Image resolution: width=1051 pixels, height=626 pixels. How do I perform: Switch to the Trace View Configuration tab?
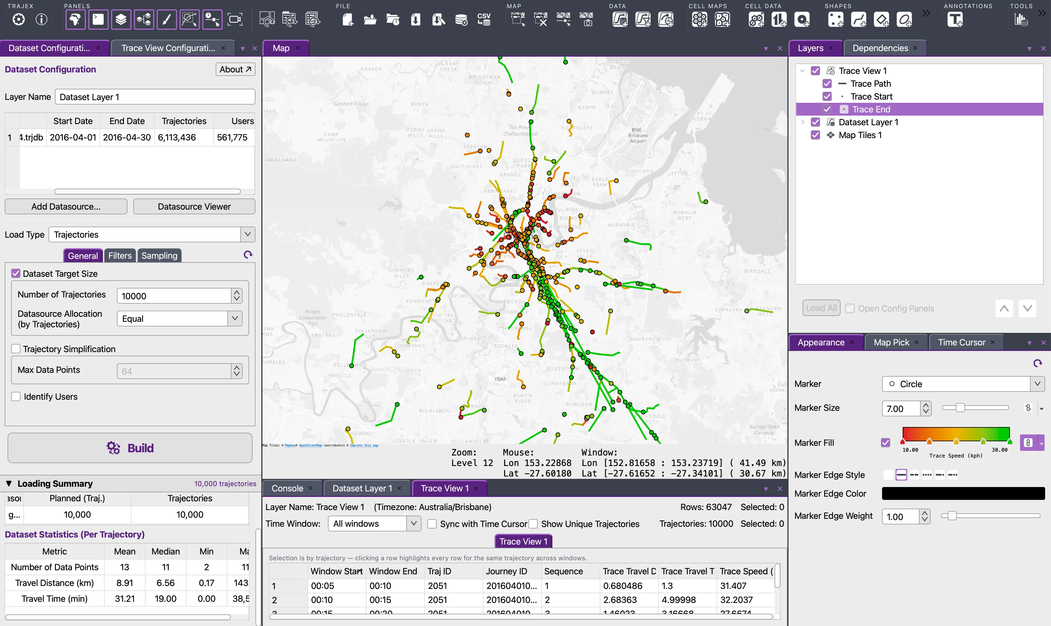click(x=168, y=48)
